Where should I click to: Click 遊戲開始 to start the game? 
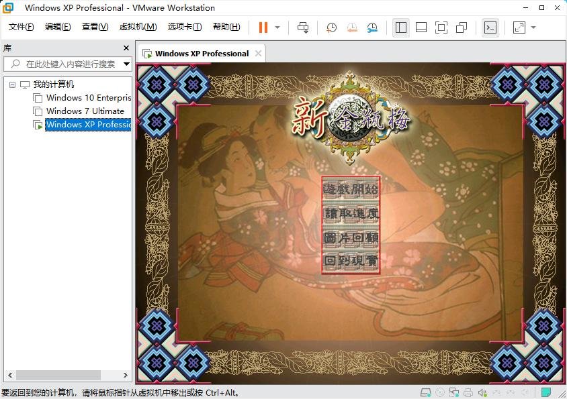[351, 189]
